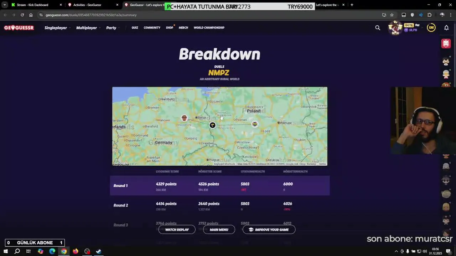The width and height of the screenshot is (456, 256).
Task: Open the Community page
Action: pyautogui.click(x=152, y=28)
